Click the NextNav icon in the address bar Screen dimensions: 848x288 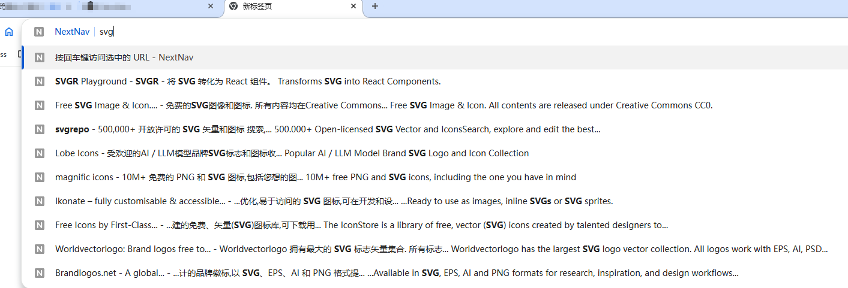(x=39, y=32)
